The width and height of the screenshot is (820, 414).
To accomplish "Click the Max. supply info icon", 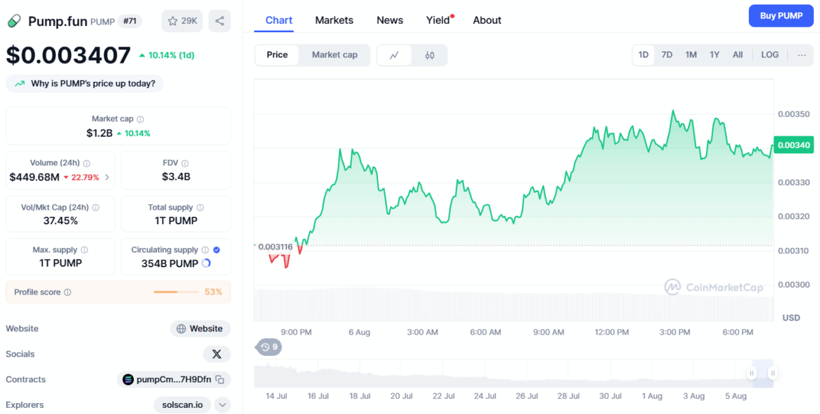I will [x=84, y=250].
